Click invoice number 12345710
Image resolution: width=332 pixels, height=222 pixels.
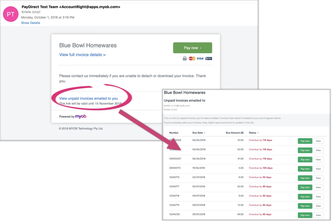[x=174, y=177]
